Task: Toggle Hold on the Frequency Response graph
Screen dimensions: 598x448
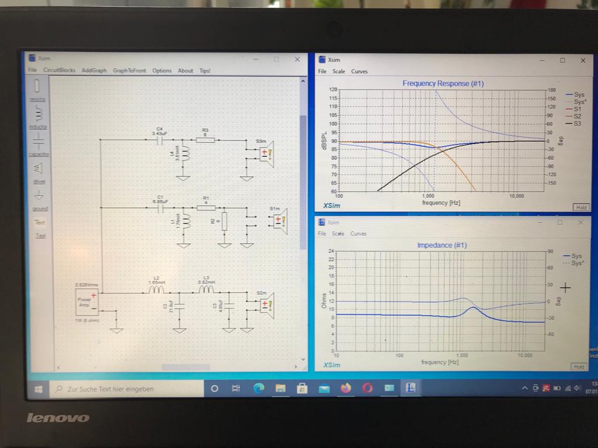Action: pos(581,207)
